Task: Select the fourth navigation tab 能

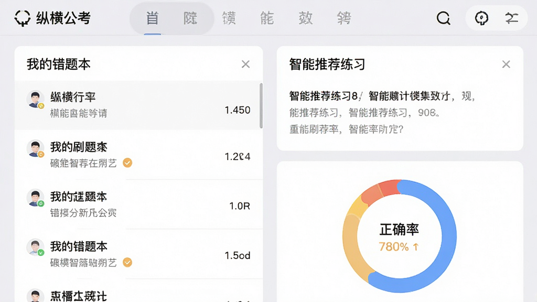Action: point(267,18)
